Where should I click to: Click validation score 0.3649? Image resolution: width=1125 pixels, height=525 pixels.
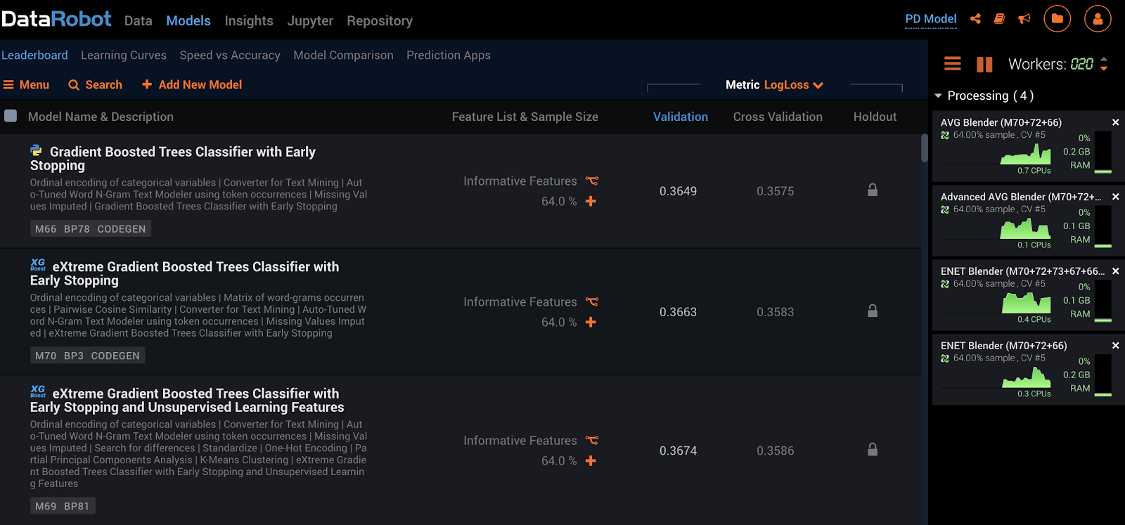(678, 191)
